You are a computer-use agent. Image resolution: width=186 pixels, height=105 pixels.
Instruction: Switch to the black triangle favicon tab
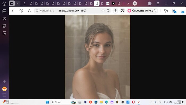click(113, 3)
